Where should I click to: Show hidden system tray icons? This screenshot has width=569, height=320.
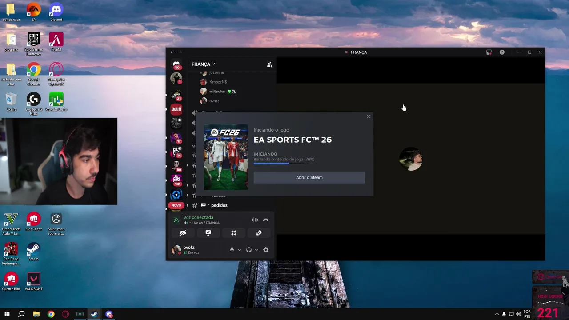pos(497,314)
